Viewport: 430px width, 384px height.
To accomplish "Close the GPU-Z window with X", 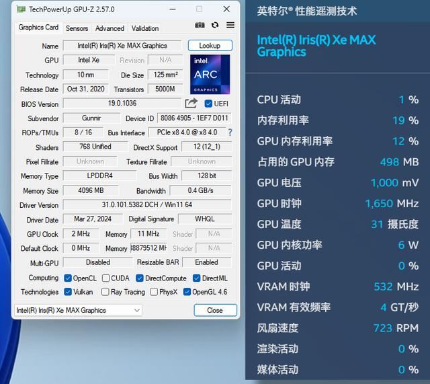I will (226, 9).
